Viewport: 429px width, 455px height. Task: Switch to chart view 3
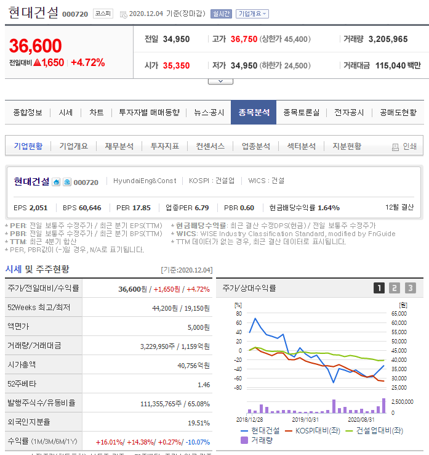click(410, 288)
